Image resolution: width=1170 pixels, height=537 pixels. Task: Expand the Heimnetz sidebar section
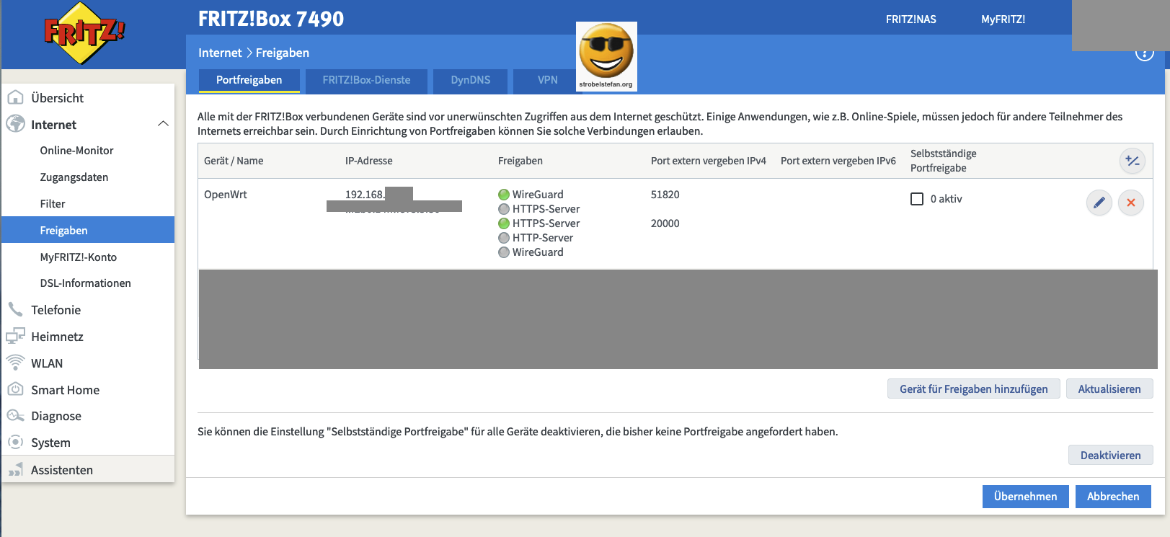(57, 337)
